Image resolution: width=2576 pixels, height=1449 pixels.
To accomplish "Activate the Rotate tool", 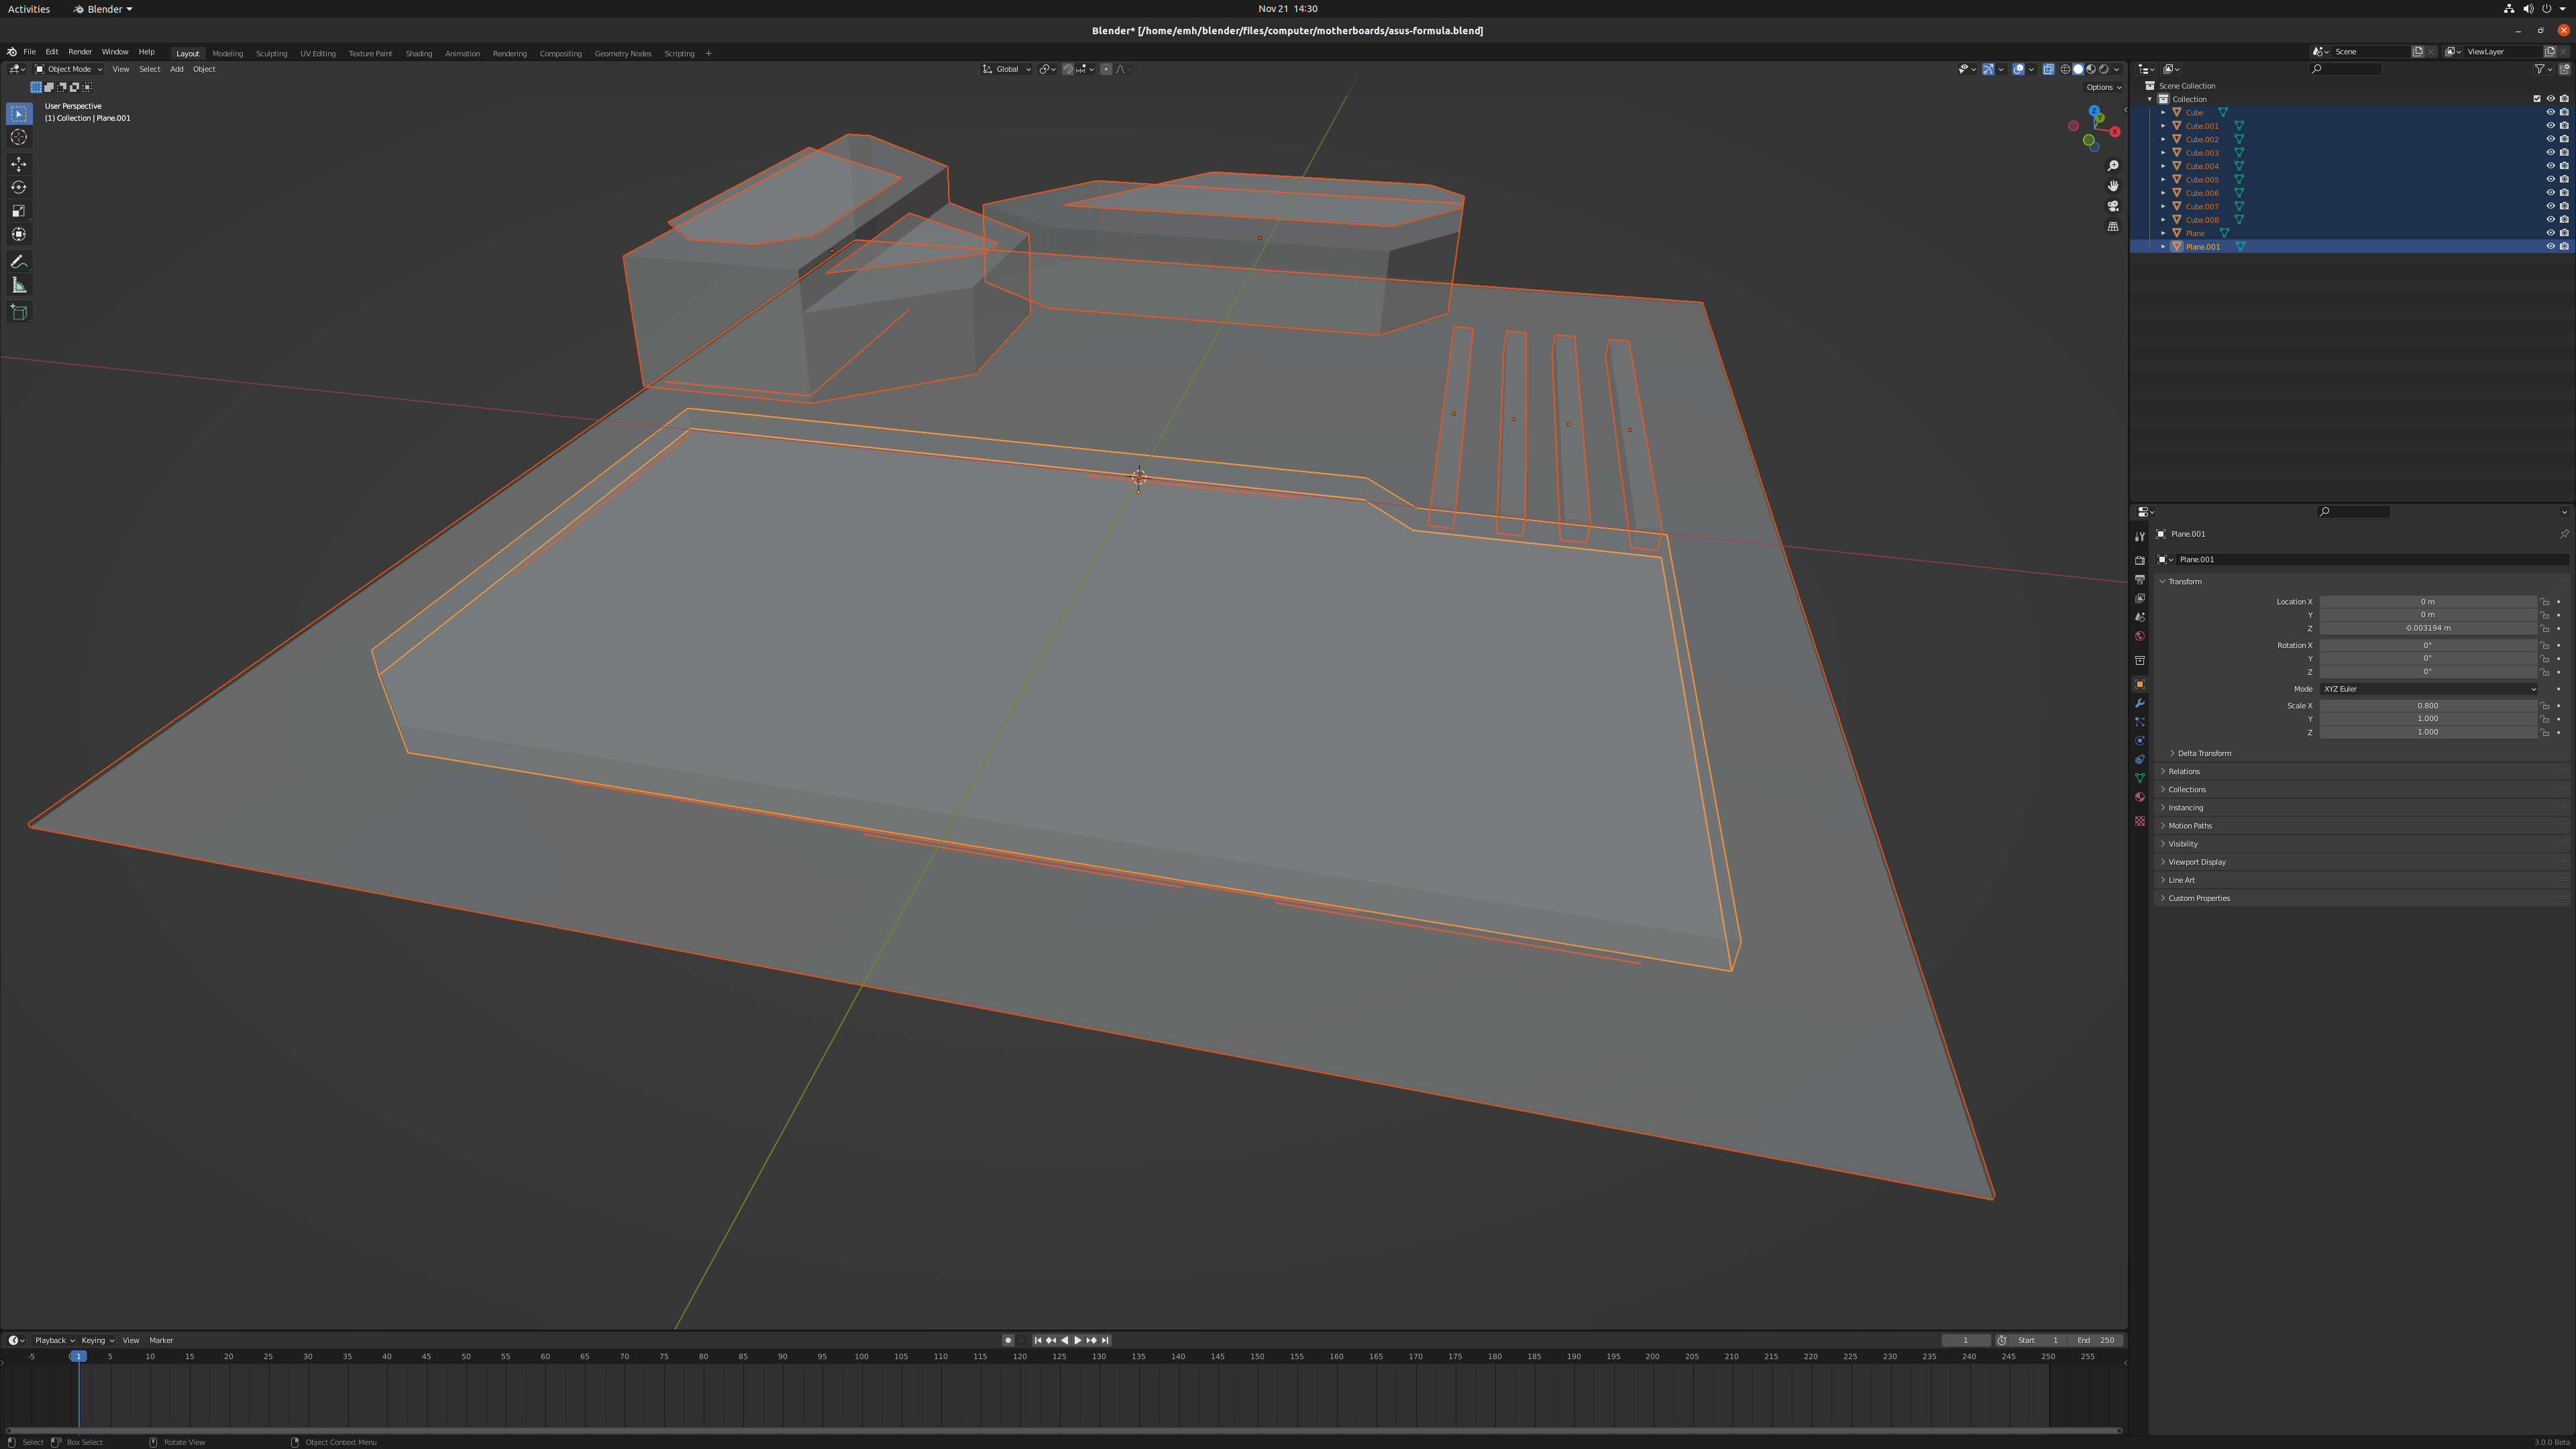I will [19, 187].
